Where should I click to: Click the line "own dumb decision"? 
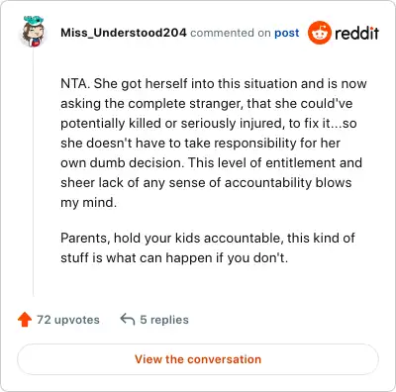pos(211,163)
